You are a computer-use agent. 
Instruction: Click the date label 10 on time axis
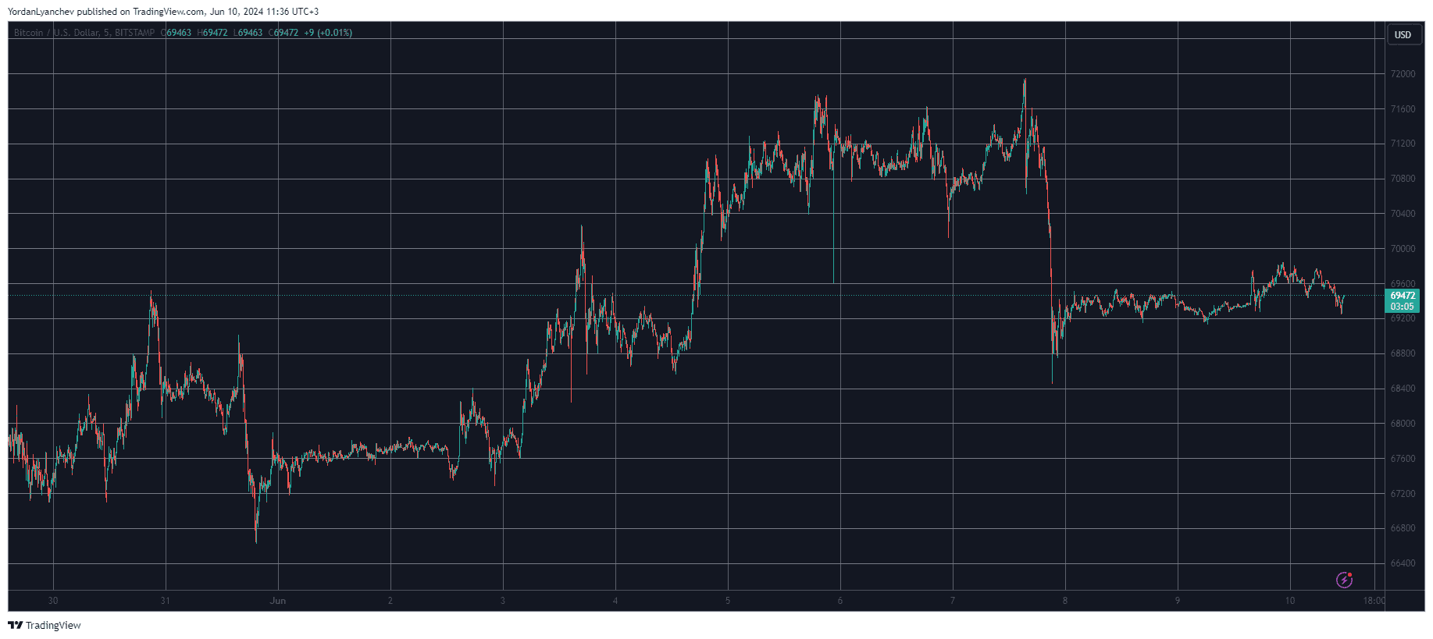pos(1290,601)
